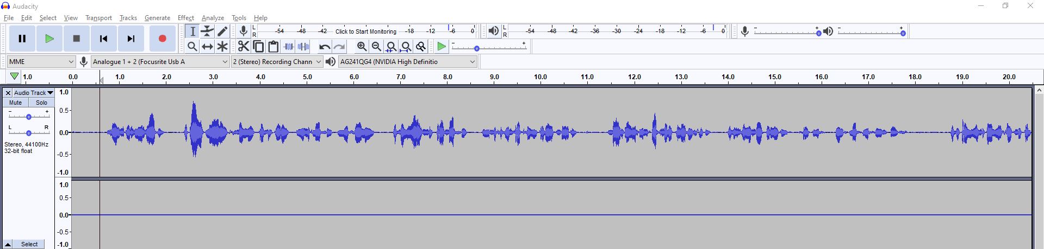Start recording with the Record button
This screenshot has height=249, width=1044.
coord(162,39)
